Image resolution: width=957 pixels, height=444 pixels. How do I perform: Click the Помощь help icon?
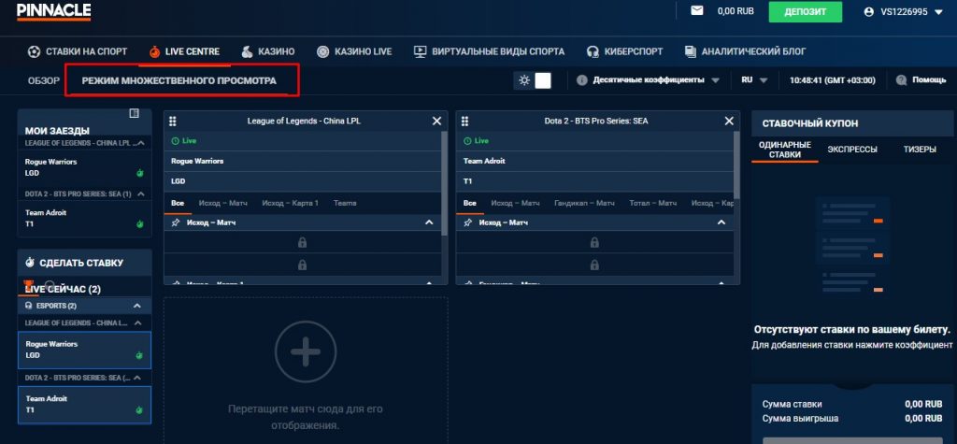pos(902,80)
